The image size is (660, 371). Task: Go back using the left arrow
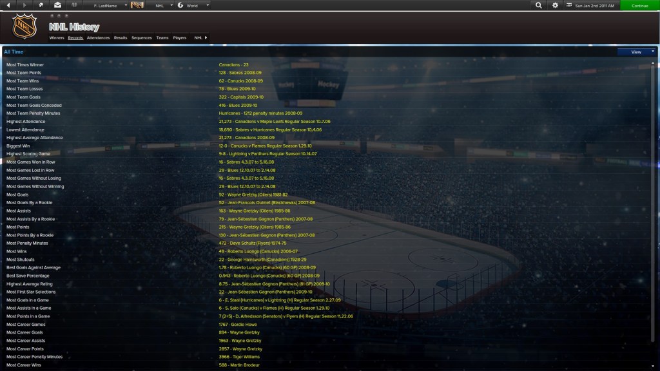pyautogui.click(x=8, y=5)
